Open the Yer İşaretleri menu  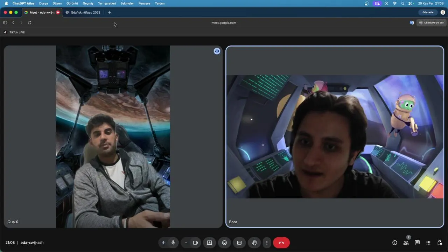pyautogui.click(x=107, y=3)
